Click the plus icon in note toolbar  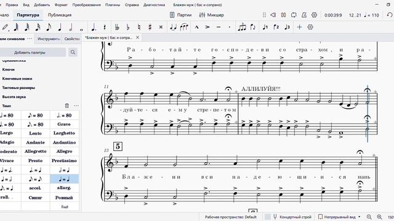tap(299, 27)
